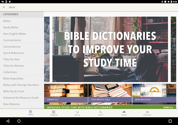Select the Commentaries category
Screen dimensions: 178x125
pos(22,40)
